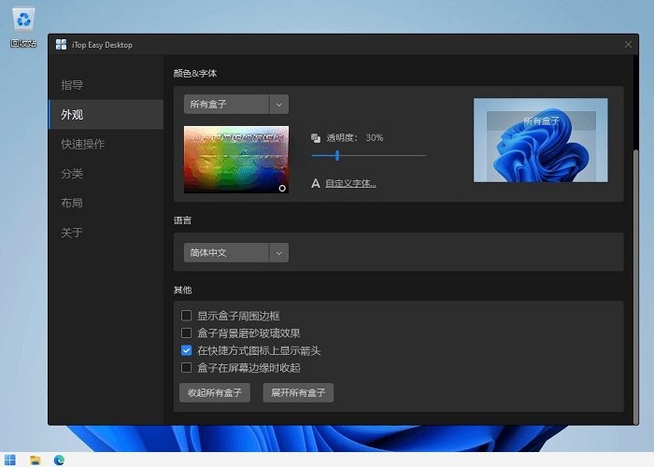The width and height of the screenshot is (654, 467).
Task: Click the iTop Easy Desktop title text
Action: click(102, 45)
